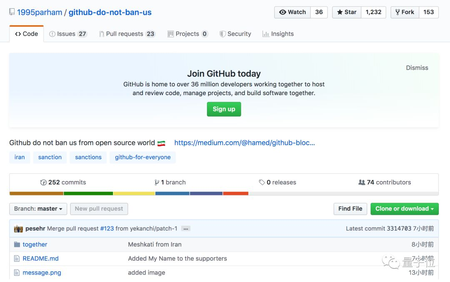The height and width of the screenshot is (282, 450).
Task: Open the Branch: master dropdown
Action: coord(38,209)
